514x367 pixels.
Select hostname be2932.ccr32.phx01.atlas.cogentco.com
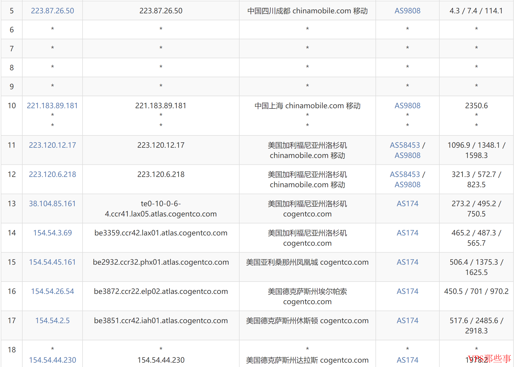click(x=161, y=262)
